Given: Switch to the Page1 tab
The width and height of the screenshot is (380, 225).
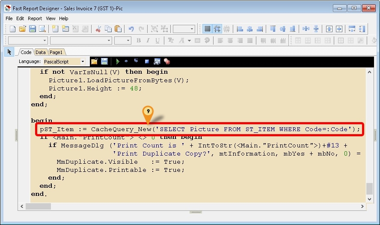Looking at the screenshot, I should point(56,52).
